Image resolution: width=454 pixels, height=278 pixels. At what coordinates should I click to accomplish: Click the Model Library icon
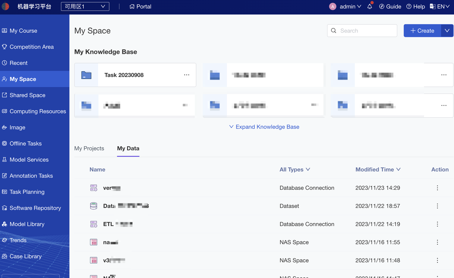point(4,224)
